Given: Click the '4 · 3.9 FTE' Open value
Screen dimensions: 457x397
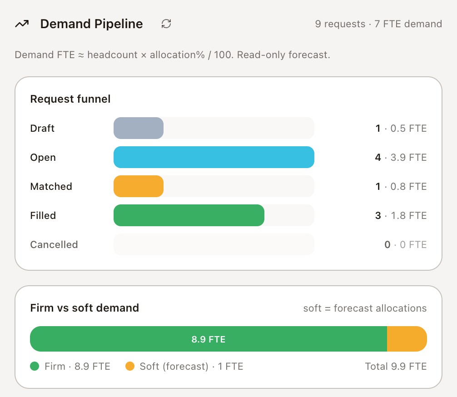Looking at the screenshot, I should [x=401, y=158].
